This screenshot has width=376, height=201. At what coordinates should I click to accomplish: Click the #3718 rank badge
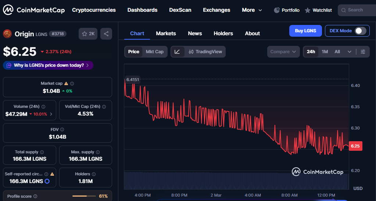click(x=58, y=34)
